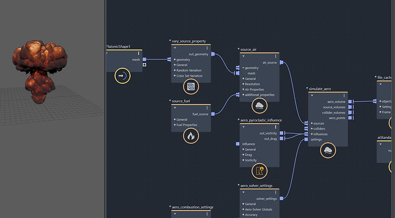Expand Air Properties in source_air
Viewport: 395px width, 218px height.
coord(244,90)
